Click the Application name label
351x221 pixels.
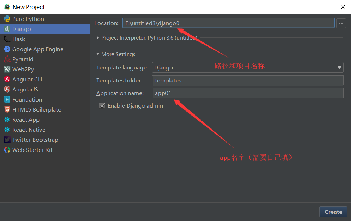point(120,93)
